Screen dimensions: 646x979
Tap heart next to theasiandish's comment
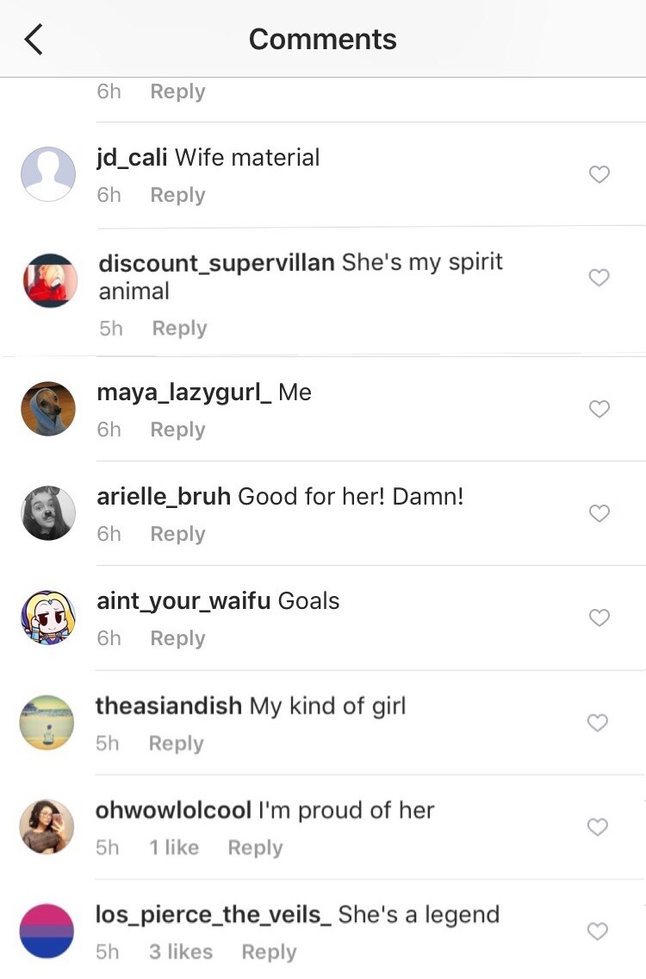(598, 722)
